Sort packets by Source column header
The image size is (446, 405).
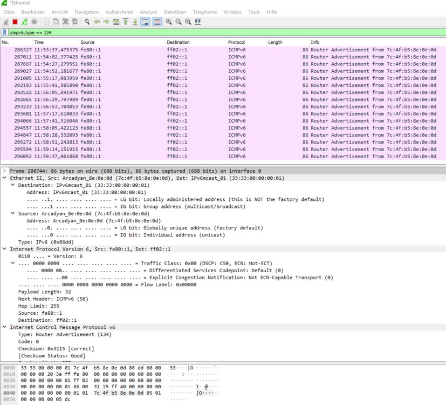87,42
